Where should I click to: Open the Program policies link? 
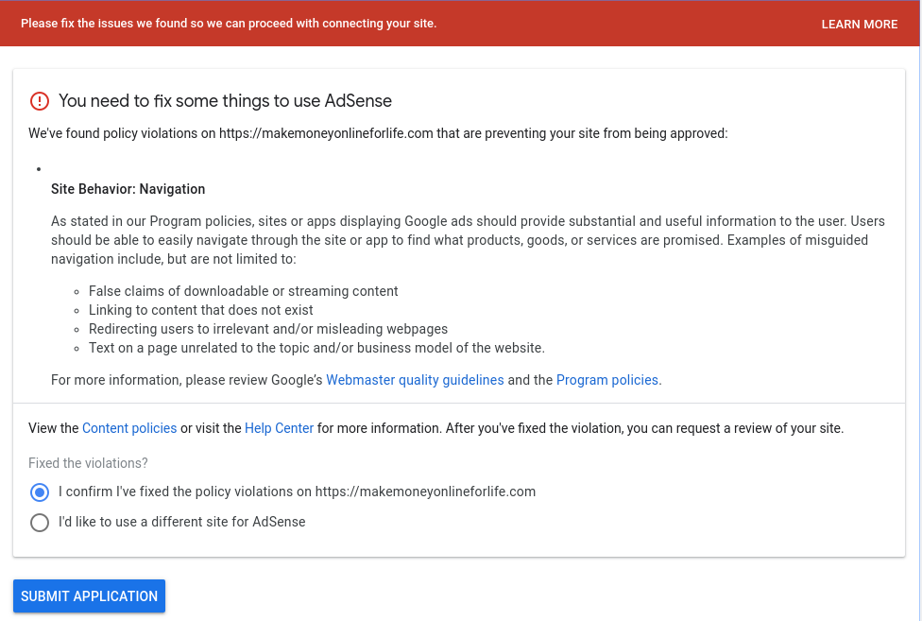point(606,380)
